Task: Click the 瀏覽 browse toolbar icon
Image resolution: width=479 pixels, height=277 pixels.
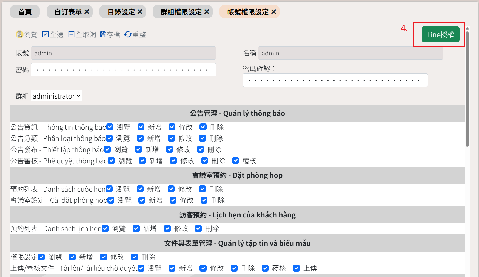Action: coord(19,34)
